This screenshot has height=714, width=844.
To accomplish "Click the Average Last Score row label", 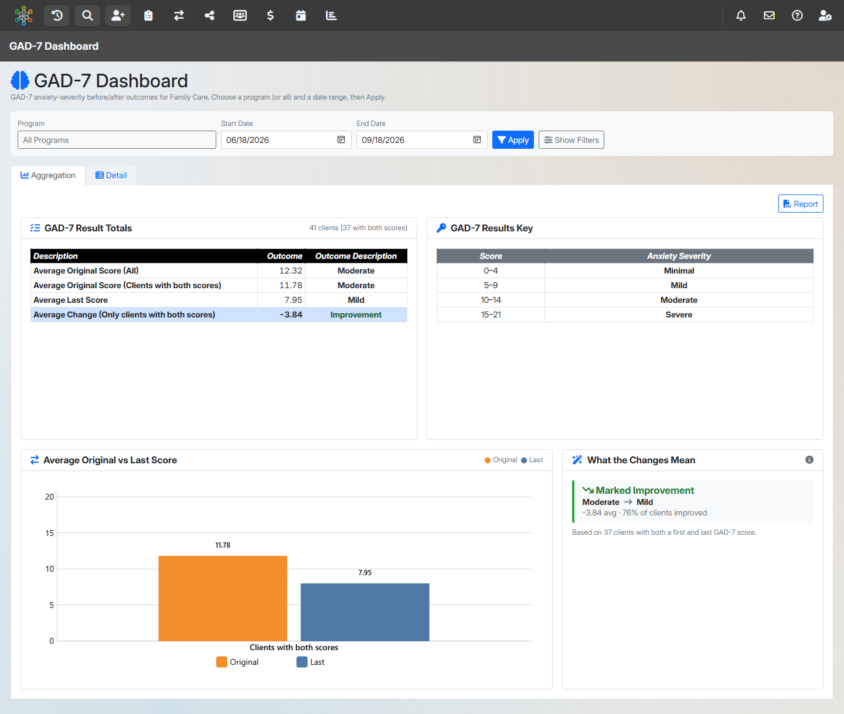I will coord(70,300).
